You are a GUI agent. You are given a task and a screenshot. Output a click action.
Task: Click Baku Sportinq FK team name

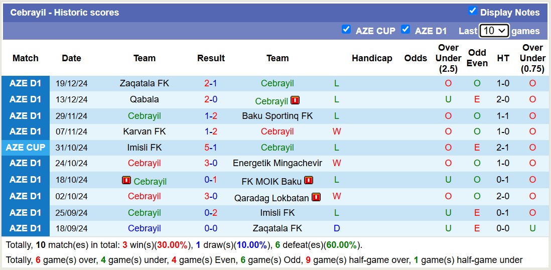pos(278,116)
